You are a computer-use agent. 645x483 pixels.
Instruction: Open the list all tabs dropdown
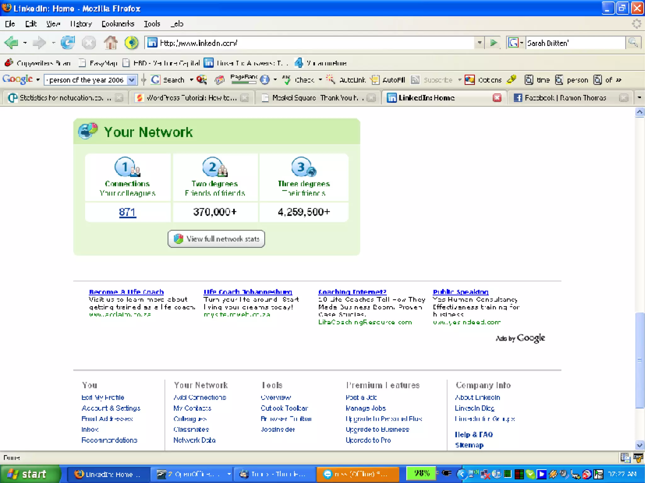click(x=639, y=98)
